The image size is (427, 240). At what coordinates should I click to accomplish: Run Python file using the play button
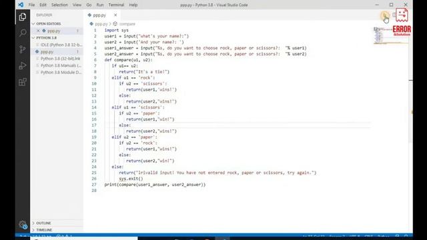coord(385,15)
